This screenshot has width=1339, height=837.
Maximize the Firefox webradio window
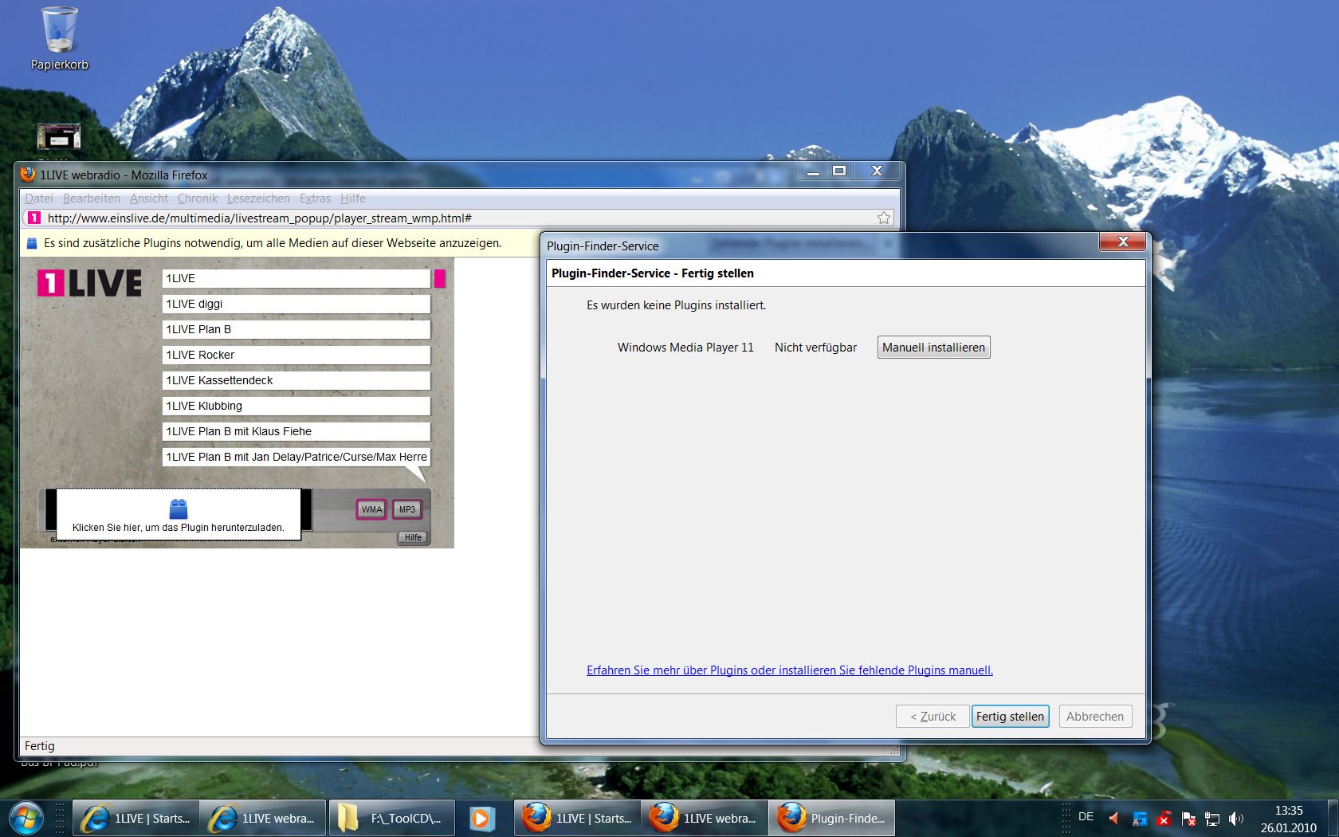pos(839,171)
